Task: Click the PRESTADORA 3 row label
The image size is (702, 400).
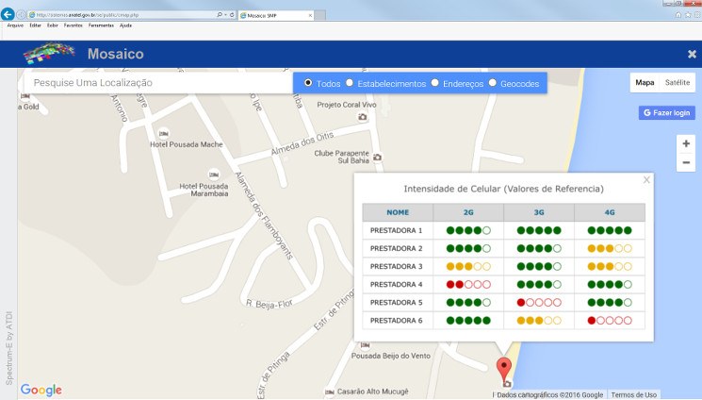Action: tap(396, 266)
